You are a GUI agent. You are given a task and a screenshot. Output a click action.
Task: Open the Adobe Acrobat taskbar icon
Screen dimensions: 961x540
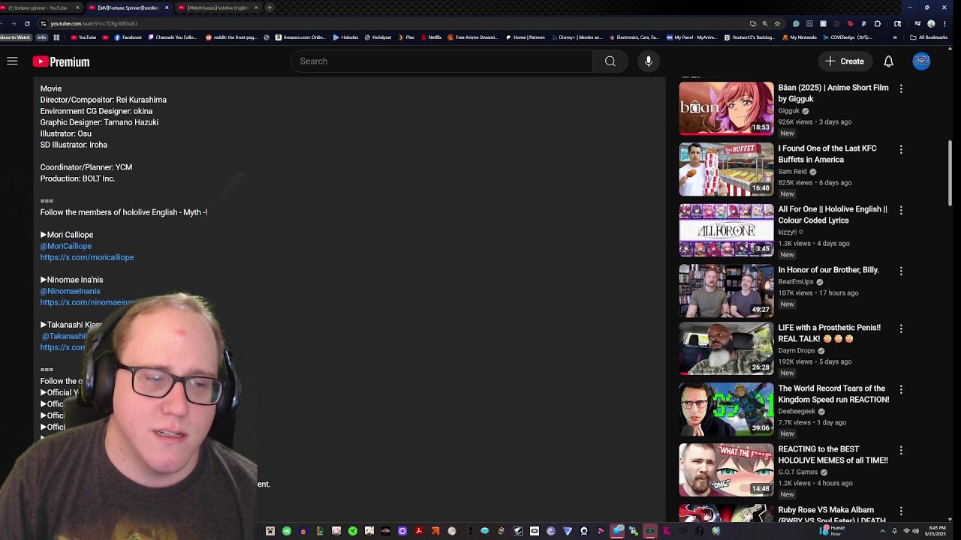click(x=419, y=531)
